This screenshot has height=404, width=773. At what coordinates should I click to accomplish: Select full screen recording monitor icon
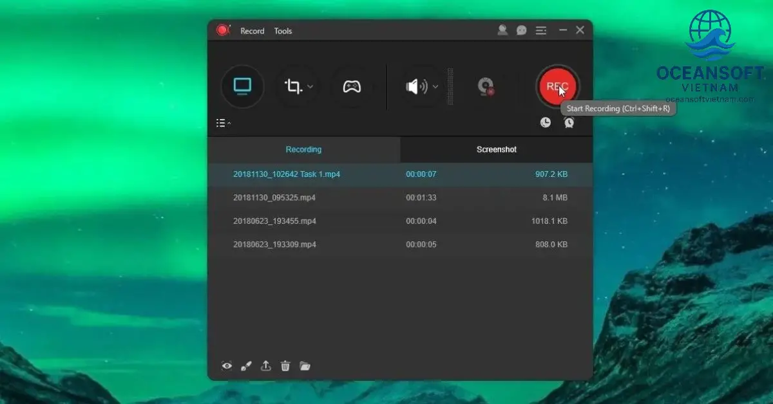point(242,86)
